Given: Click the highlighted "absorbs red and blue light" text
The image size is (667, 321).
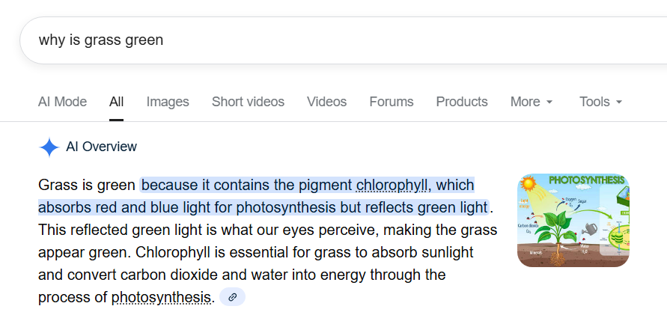Looking at the screenshot, I should (x=120, y=207).
